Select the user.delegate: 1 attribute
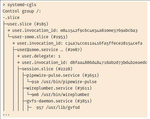 (41, 56)
